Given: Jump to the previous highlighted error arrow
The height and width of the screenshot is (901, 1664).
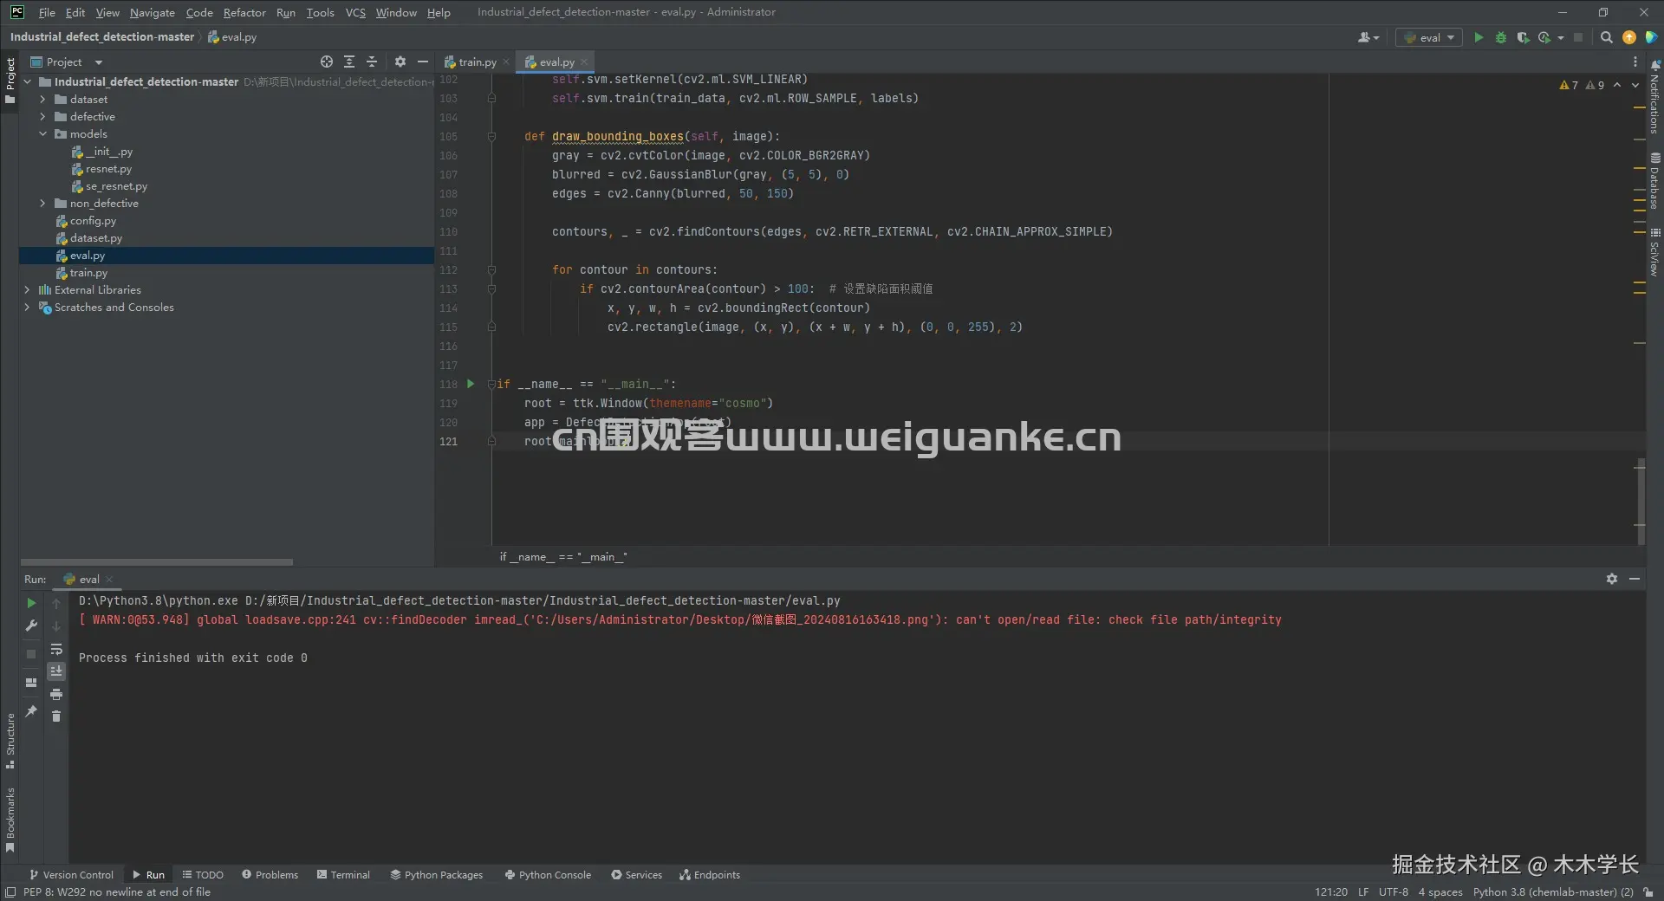Looking at the screenshot, I should [1617, 85].
